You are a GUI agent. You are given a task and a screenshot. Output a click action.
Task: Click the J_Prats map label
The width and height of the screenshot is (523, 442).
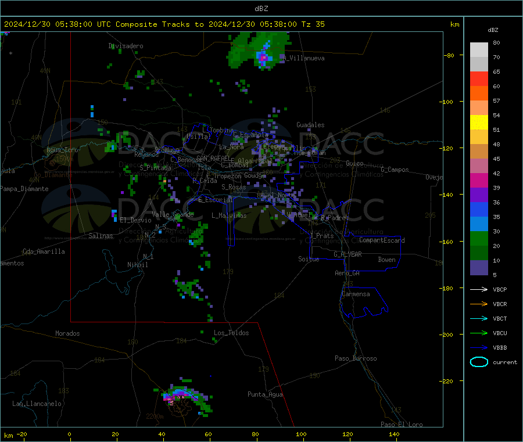click(321, 236)
